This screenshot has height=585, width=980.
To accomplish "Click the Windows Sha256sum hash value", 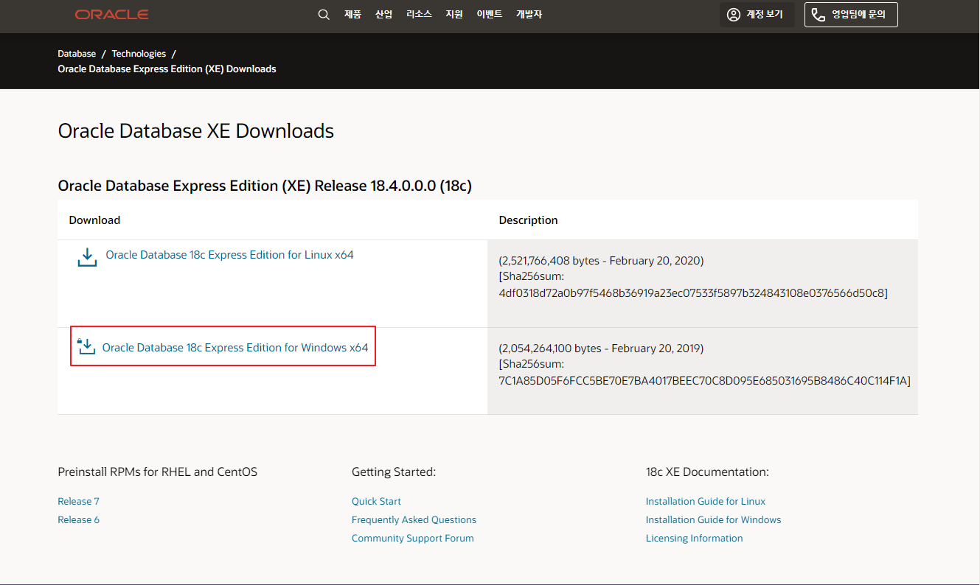I will [705, 381].
